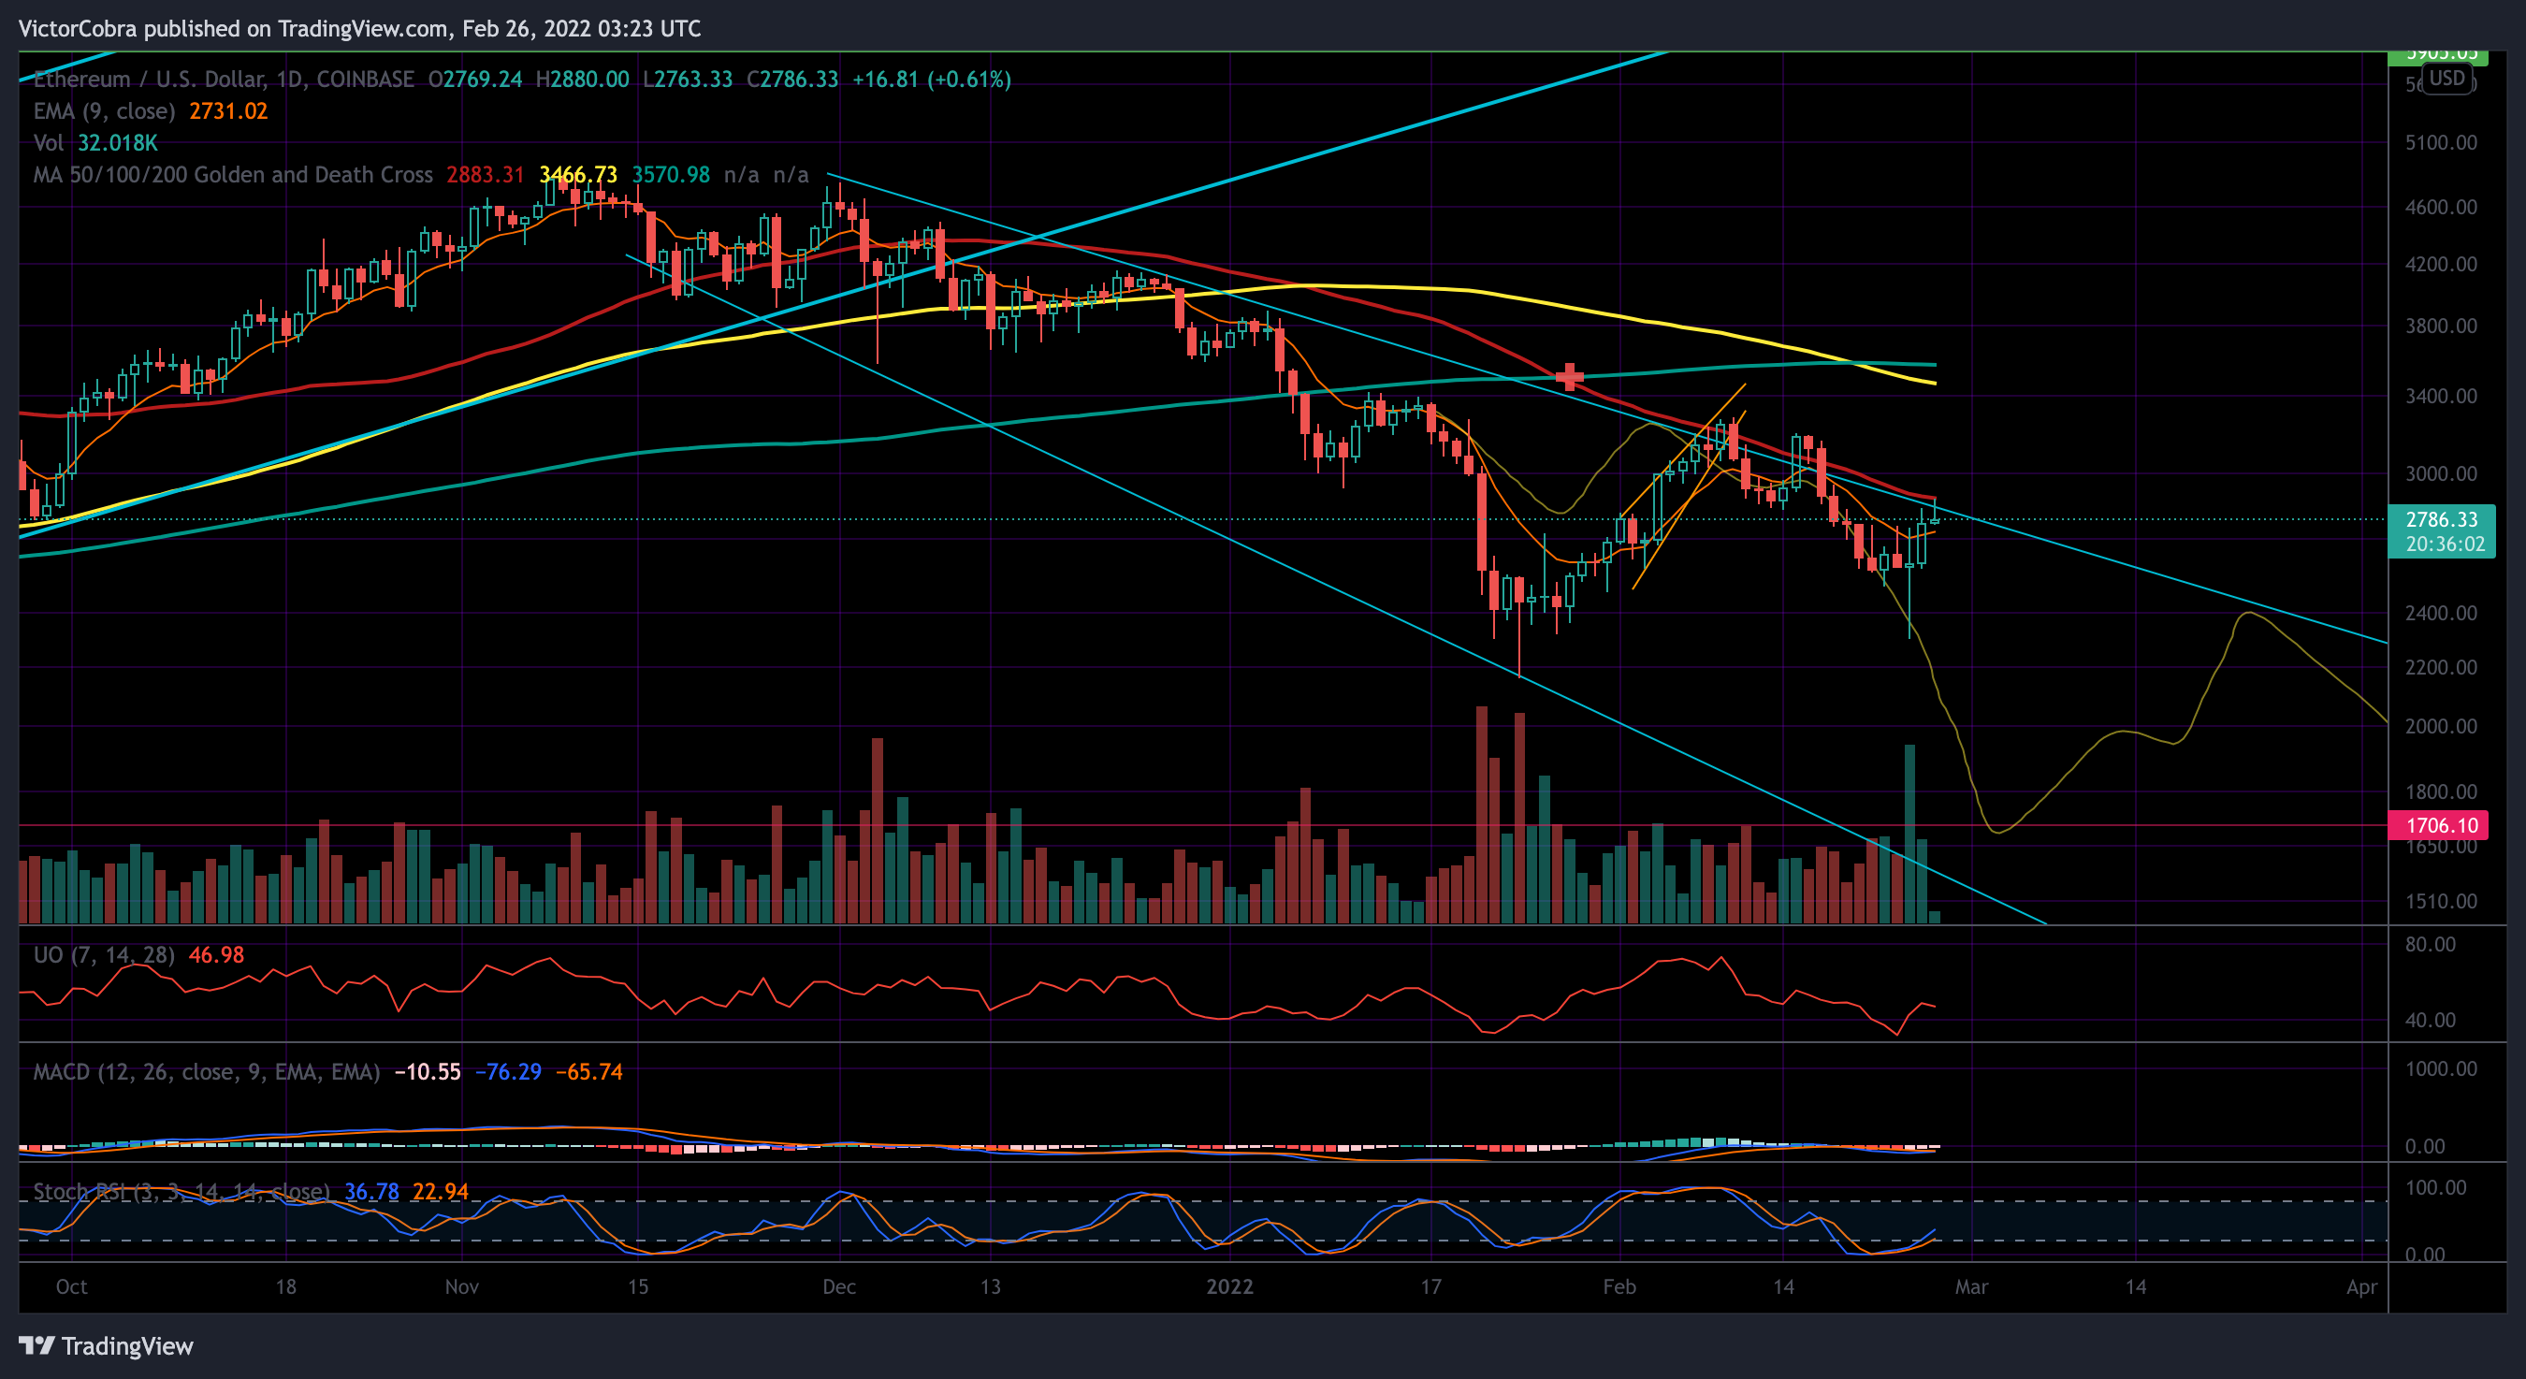Click the Feb label on time axis

point(1620,1286)
